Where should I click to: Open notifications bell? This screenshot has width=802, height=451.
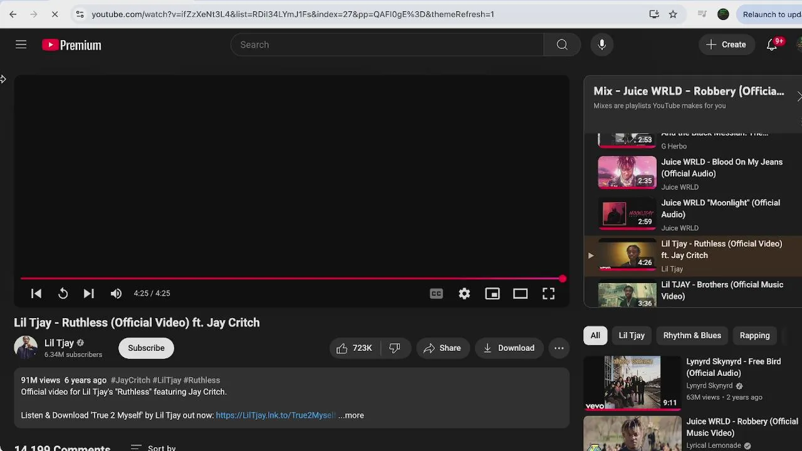tap(772, 44)
